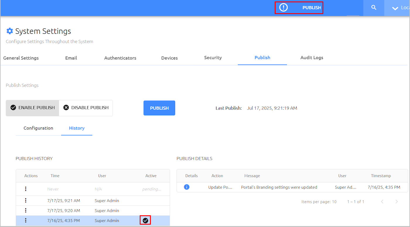Open the Security tab

[213, 58]
